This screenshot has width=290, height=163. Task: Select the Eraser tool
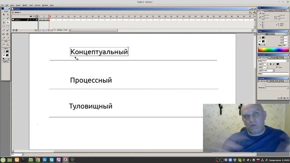point(8,38)
